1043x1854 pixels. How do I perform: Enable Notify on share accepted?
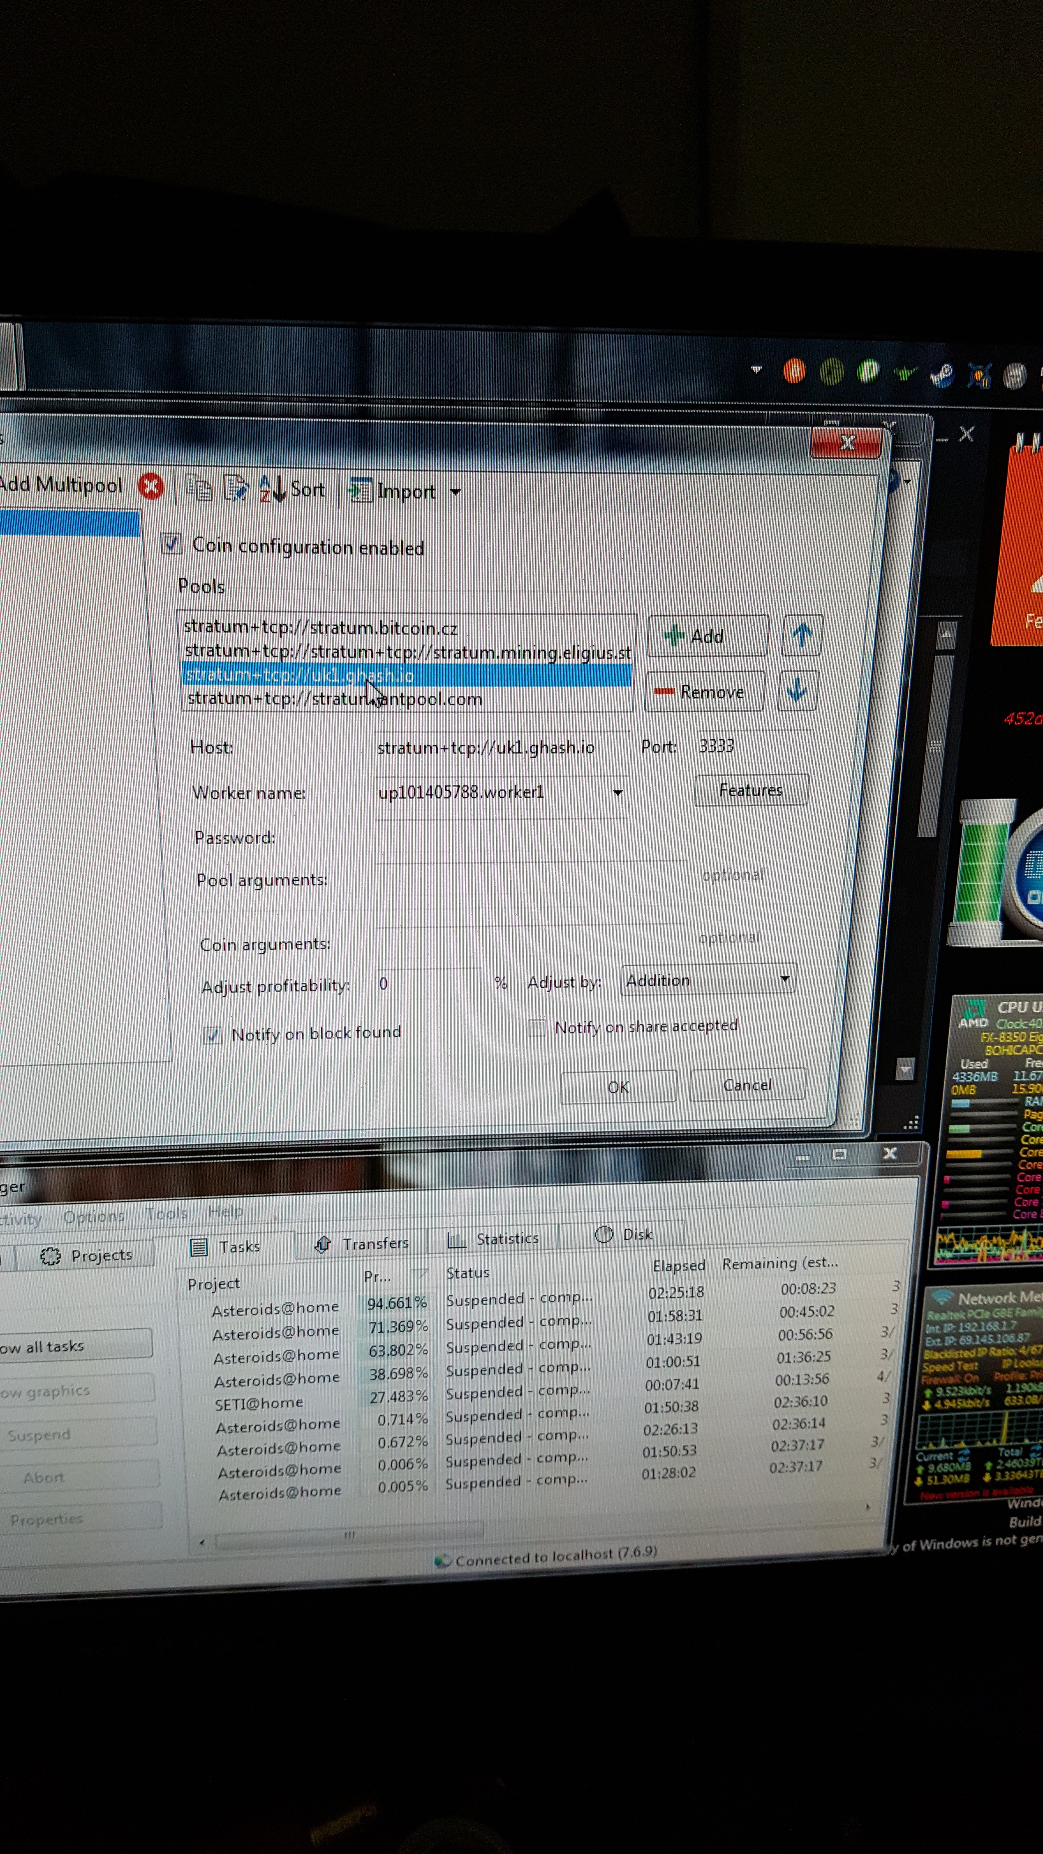click(x=536, y=1028)
